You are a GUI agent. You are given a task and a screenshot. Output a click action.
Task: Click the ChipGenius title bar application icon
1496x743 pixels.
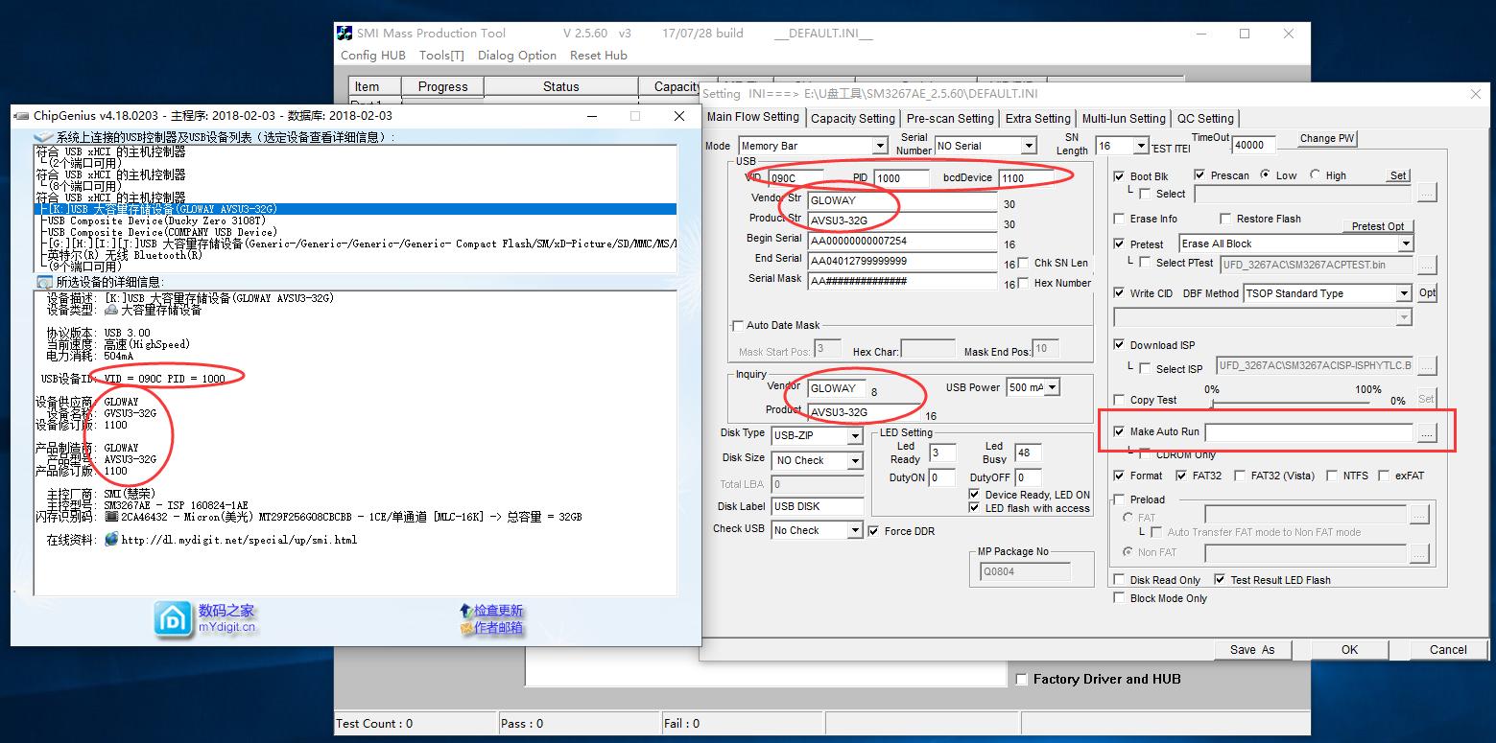point(21,115)
